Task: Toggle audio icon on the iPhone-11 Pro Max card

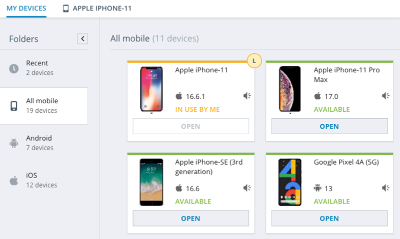Action: click(385, 96)
